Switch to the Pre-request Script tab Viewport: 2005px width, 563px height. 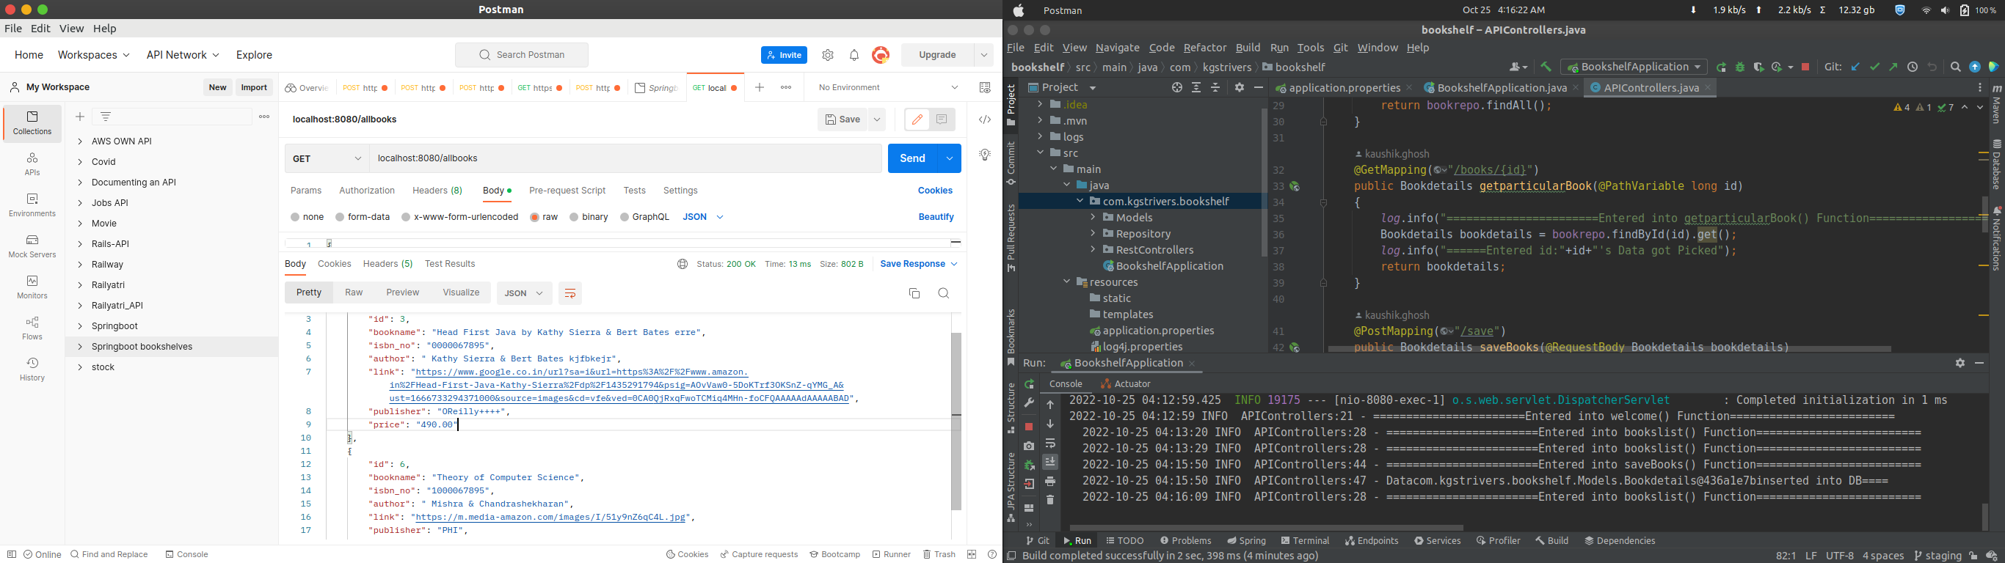pyautogui.click(x=567, y=191)
